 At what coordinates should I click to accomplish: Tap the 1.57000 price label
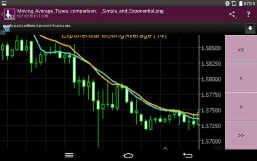pos(211,141)
